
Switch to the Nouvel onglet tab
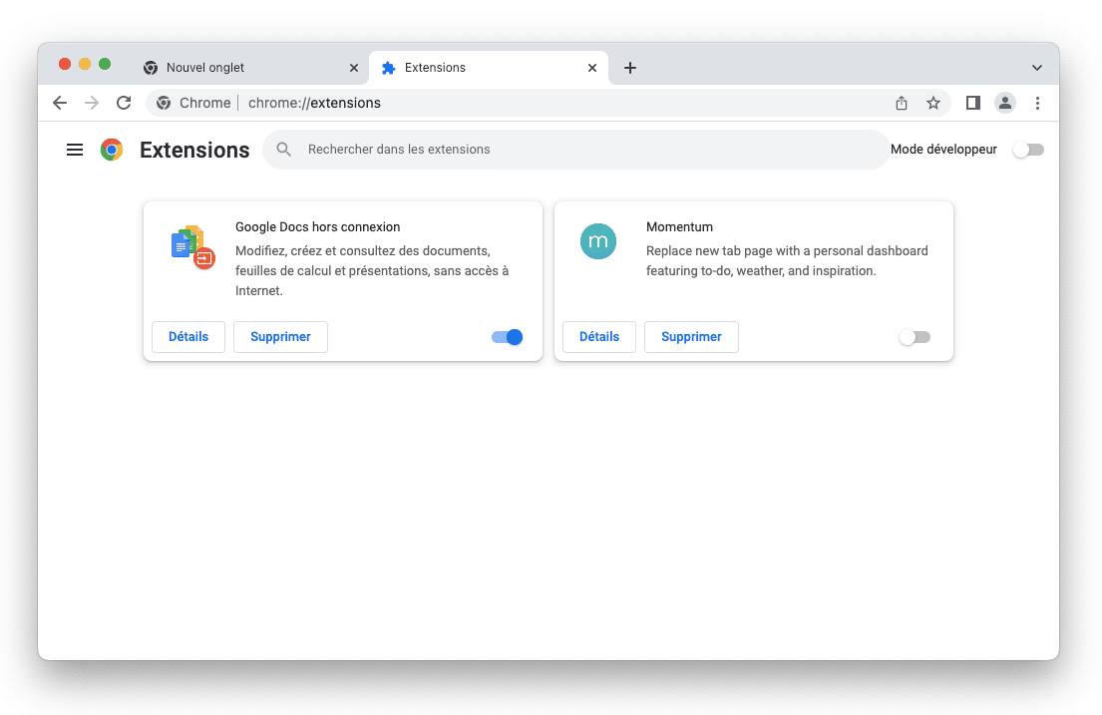click(x=249, y=68)
